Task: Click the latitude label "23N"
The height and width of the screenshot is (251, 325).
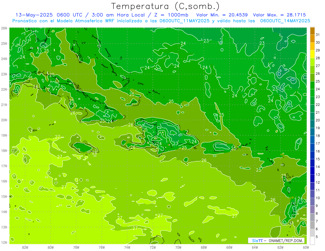Action: tap(4, 74)
